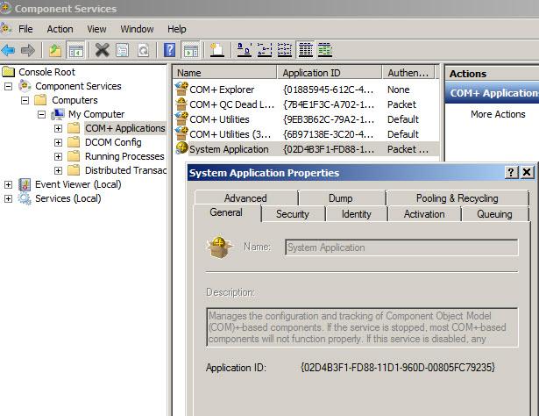Switch to Detail view toolbar icon
The width and height of the screenshot is (539, 416).
click(x=305, y=51)
